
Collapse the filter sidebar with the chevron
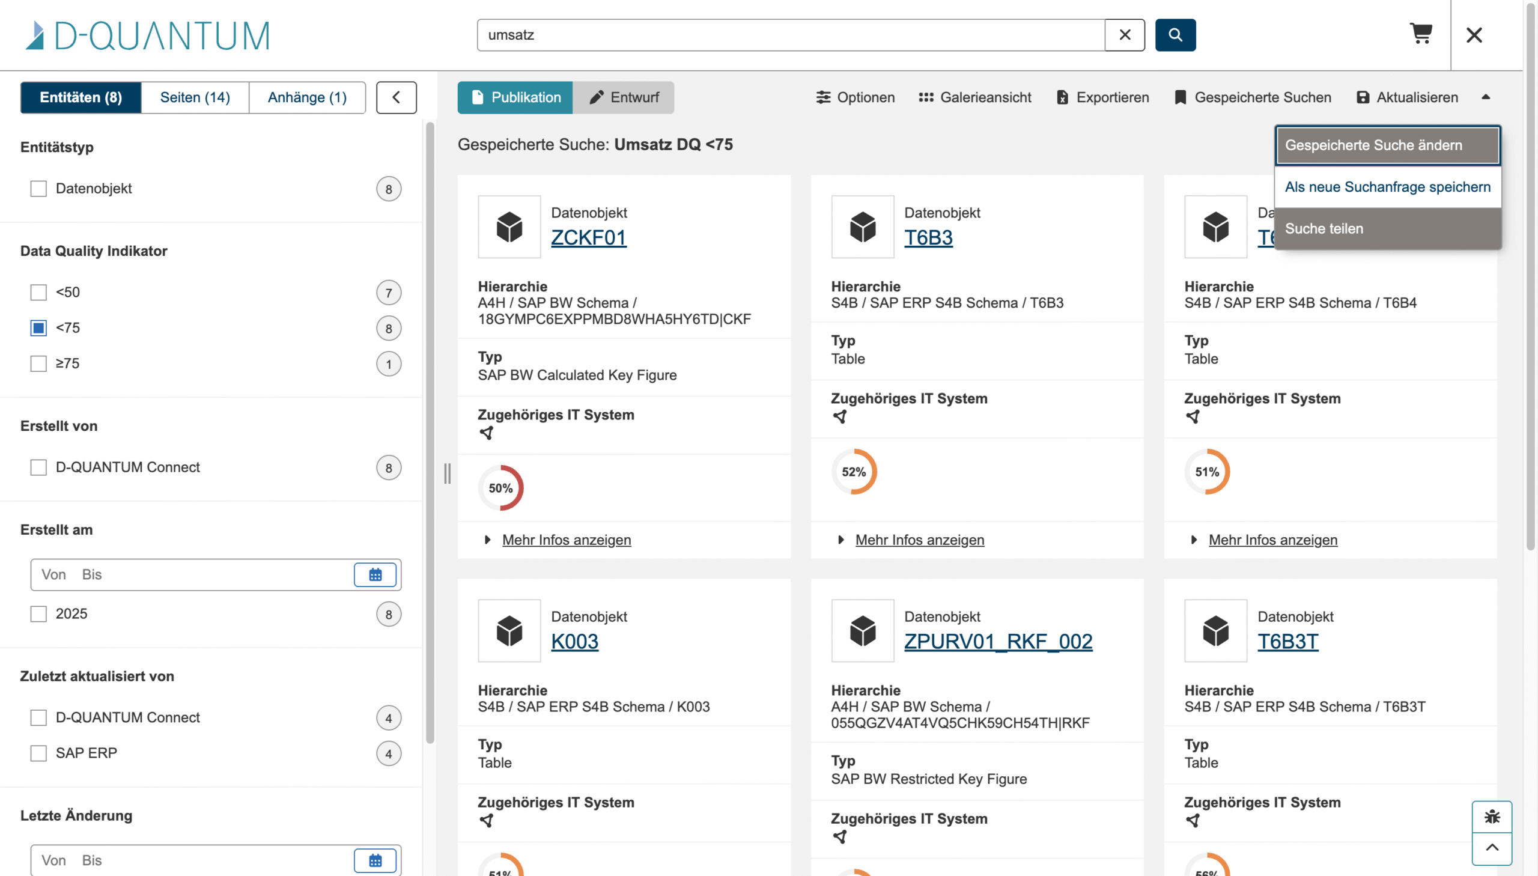click(396, 97)
